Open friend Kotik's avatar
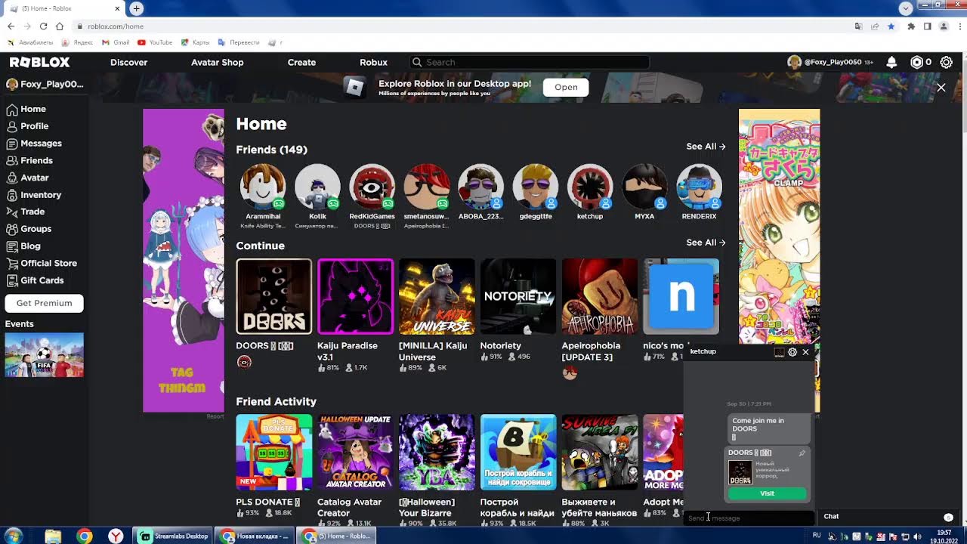Image resolution: width=967 pixels, height=544 pixels. pyautogui.click(x=317, y=187)
